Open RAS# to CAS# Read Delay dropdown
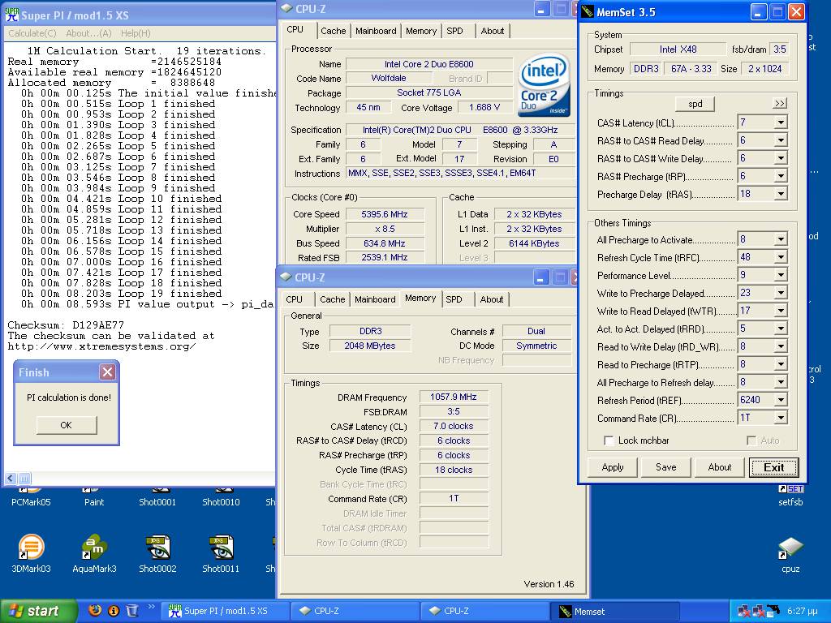 tap(781, 140)
